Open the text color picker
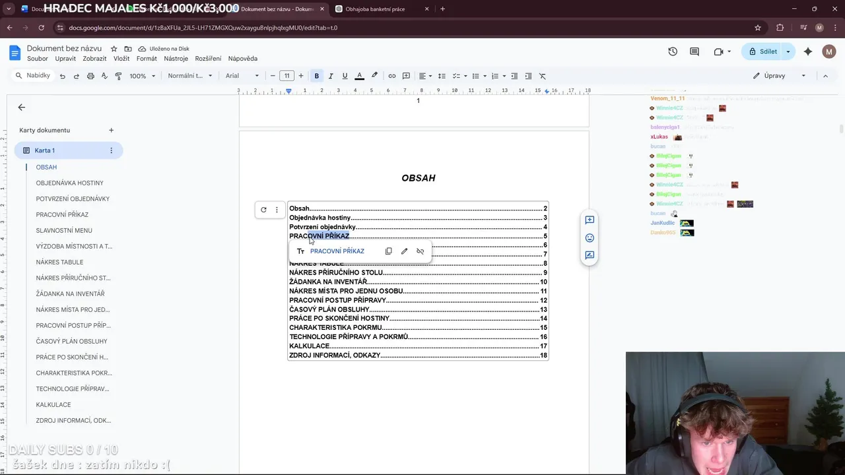 [x=359, y=76]
